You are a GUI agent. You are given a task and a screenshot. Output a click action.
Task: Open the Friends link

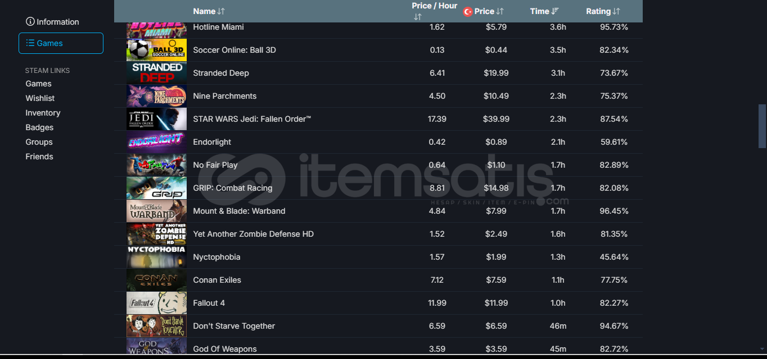pyautogui.click(x=39, y=157)
